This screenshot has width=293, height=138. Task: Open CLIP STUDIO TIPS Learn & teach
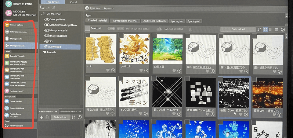click(x=20, y=77)
